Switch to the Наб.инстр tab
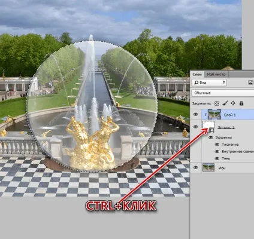Viewport: 254px width, 239px height. click(x=216, y=74)
